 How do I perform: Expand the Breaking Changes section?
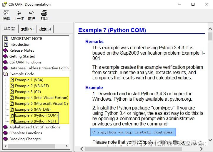[25, 139]
